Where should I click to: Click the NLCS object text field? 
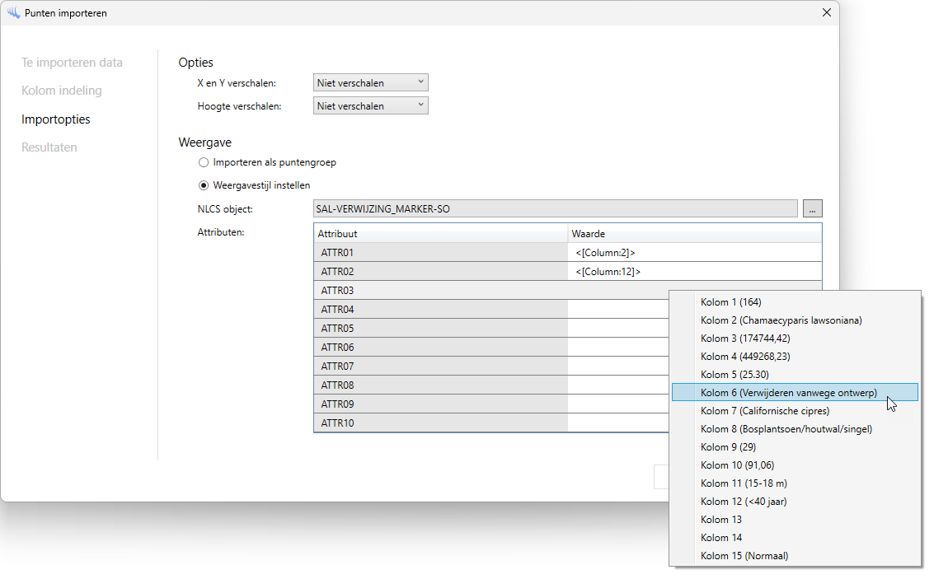[555, 209]
